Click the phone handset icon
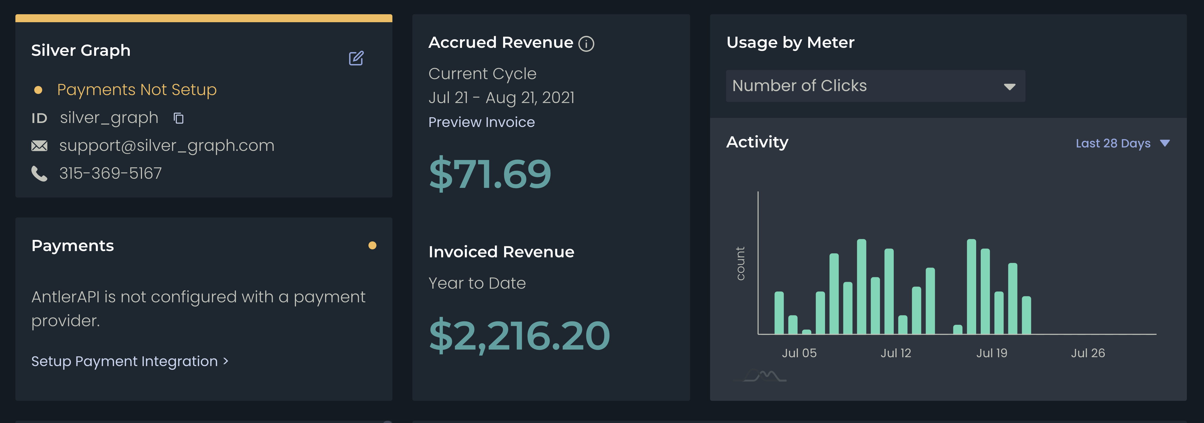1204x423 pixels. tap(39, 173)
